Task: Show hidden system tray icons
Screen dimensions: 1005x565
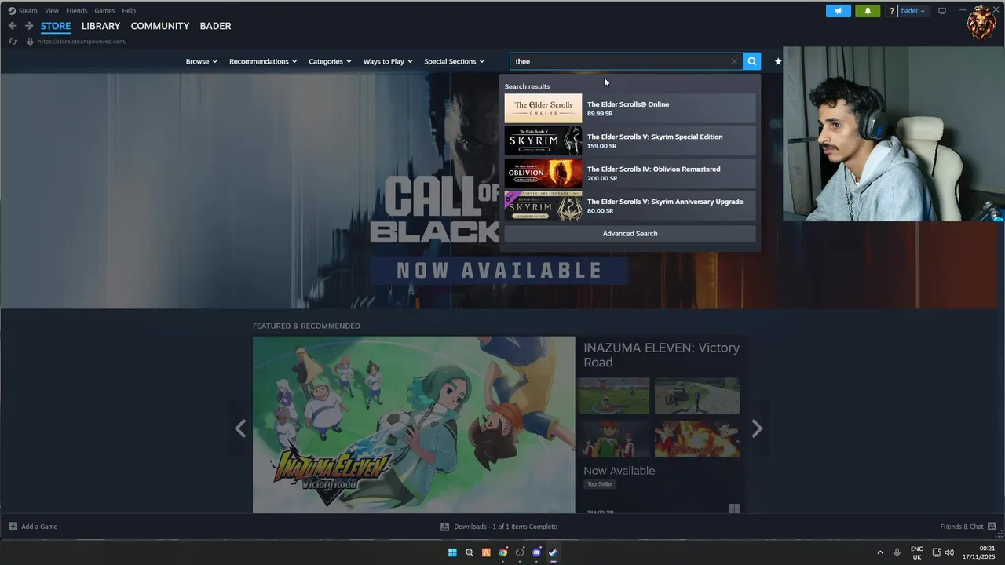Action: click(880, 552)
